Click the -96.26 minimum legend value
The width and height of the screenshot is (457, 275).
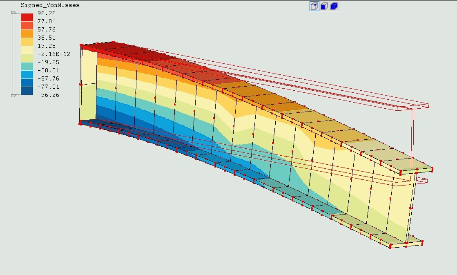(x=48, y=95)
